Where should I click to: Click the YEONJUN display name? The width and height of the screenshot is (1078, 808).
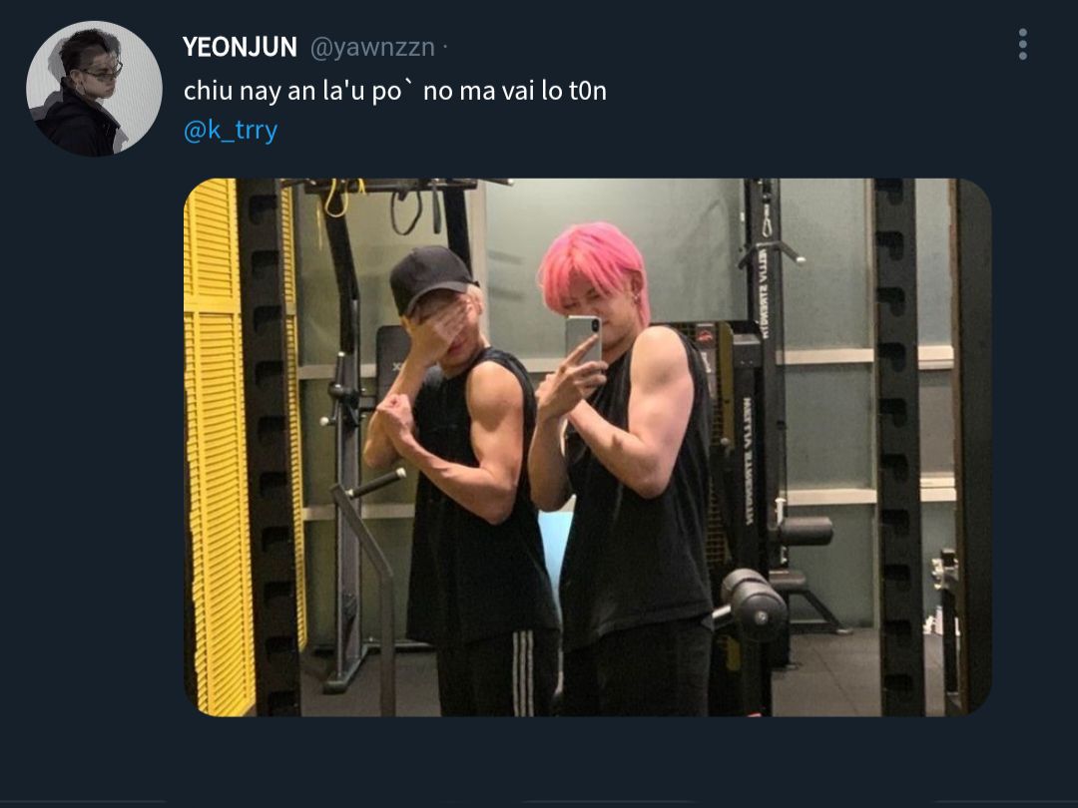[x=240, y=48]
